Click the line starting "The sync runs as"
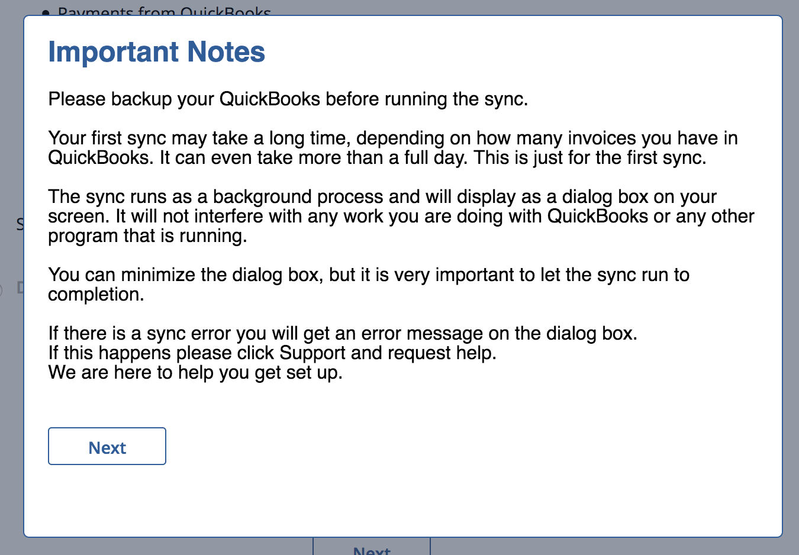This screenshot has height=555, width=799. [x=382, y=196]
